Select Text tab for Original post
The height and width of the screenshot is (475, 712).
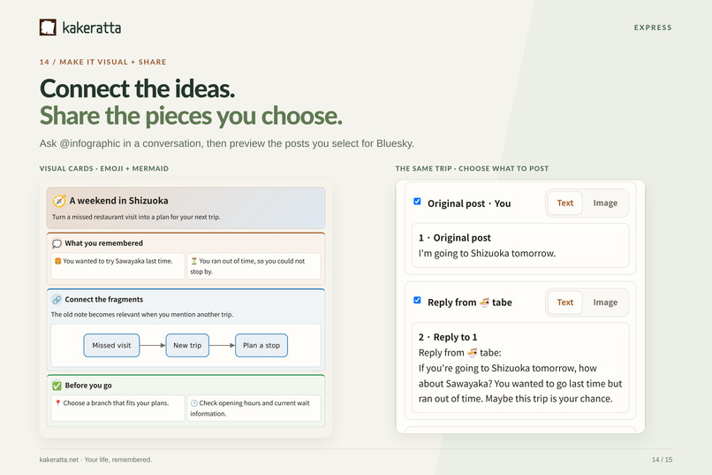pos(564,203)
